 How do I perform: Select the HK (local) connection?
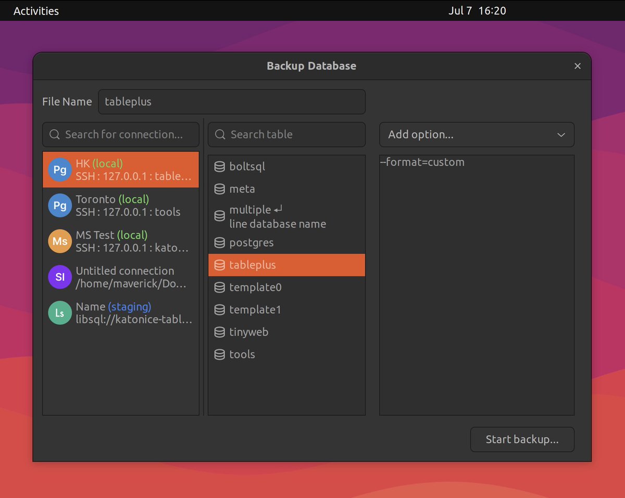pos(121,170)
